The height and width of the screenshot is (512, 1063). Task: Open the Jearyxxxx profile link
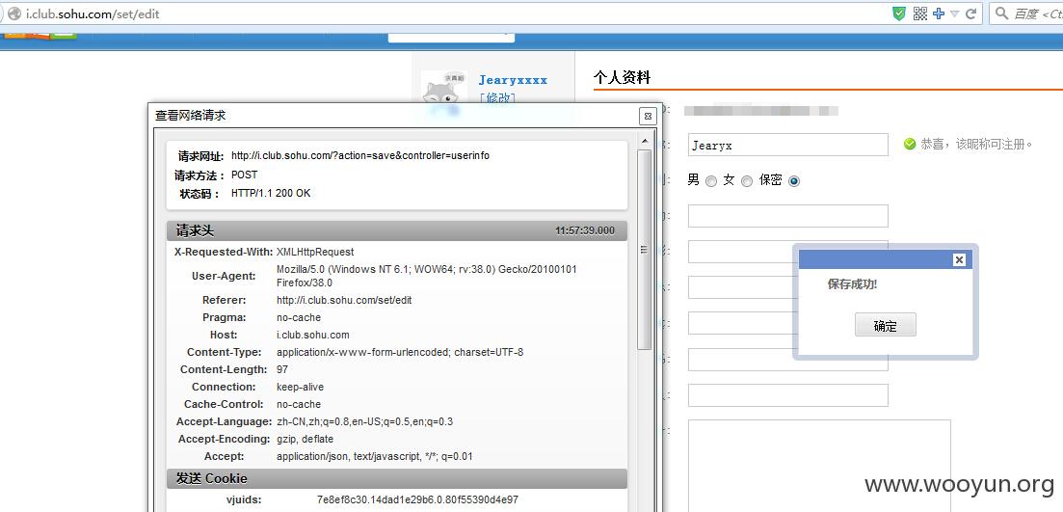pyautogui.click(x=514, y=80)
